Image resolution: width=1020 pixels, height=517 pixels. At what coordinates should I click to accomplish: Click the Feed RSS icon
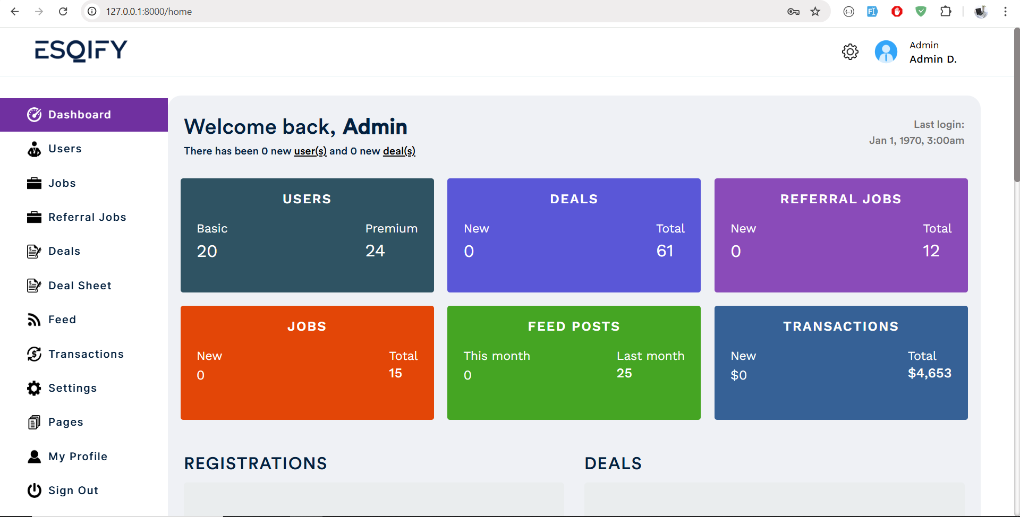[34, 320]
